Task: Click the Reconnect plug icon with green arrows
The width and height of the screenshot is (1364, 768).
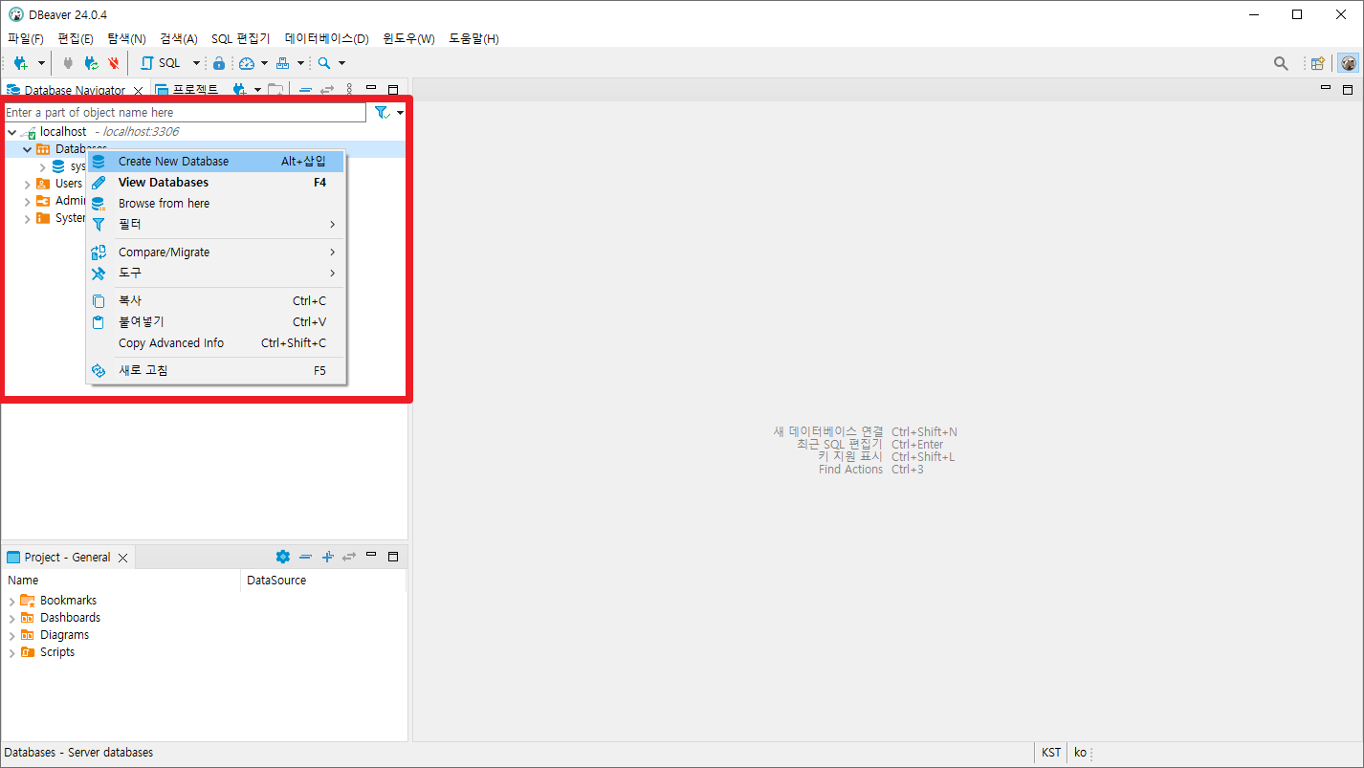Action: [x=91, y=63]
